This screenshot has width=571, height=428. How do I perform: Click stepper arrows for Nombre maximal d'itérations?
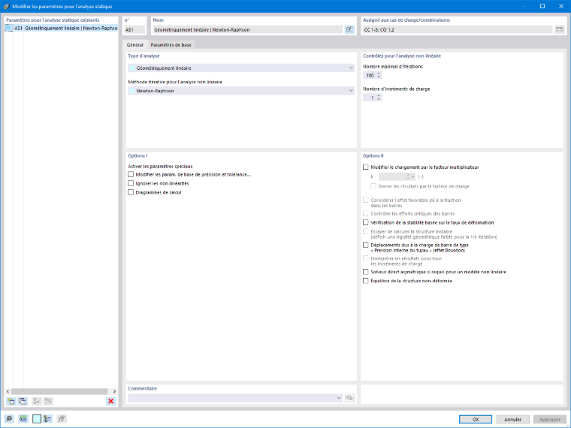tap(379, 75)
